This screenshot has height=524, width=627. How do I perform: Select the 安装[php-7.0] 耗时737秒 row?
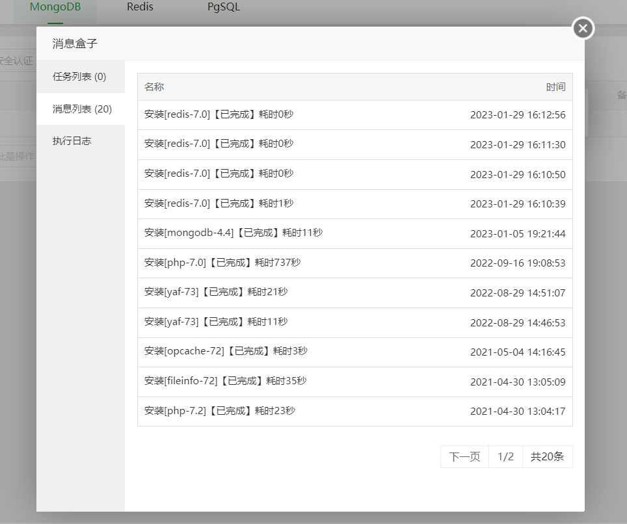(x=355, y=263)
